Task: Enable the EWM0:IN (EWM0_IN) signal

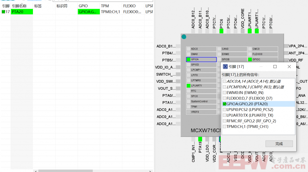Action: (225, 92)
